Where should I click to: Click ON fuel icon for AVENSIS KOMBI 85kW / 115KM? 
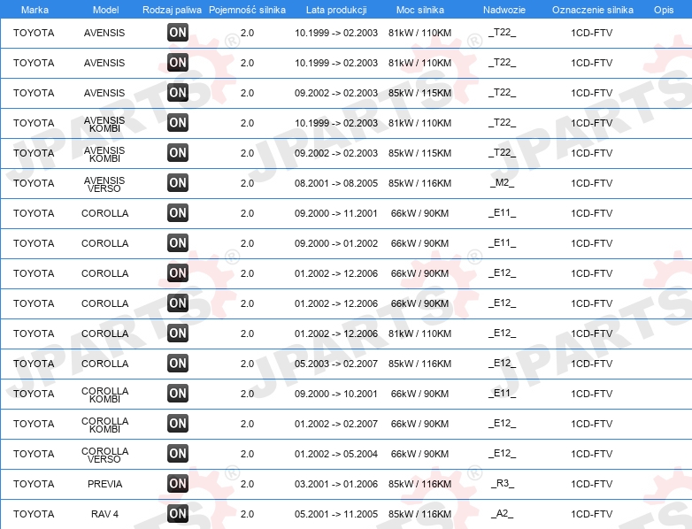[x=178, y=153]
